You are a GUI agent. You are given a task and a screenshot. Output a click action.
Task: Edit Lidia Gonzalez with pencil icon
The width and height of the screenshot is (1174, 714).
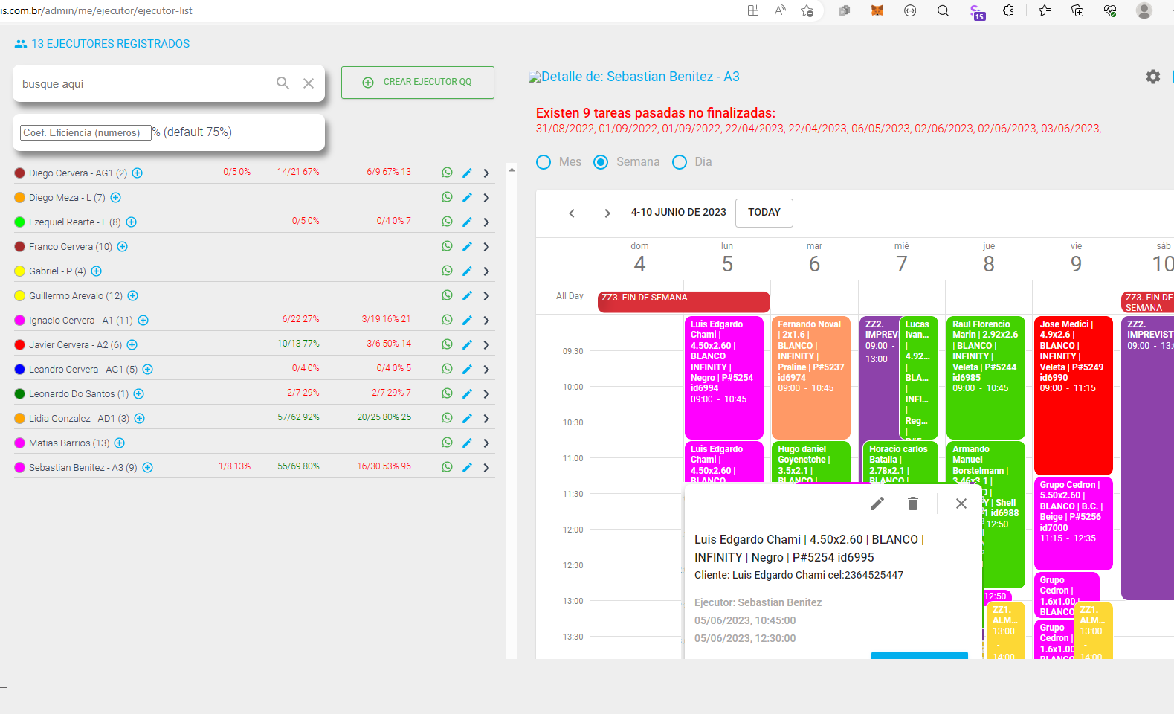[x=467, y=419]
